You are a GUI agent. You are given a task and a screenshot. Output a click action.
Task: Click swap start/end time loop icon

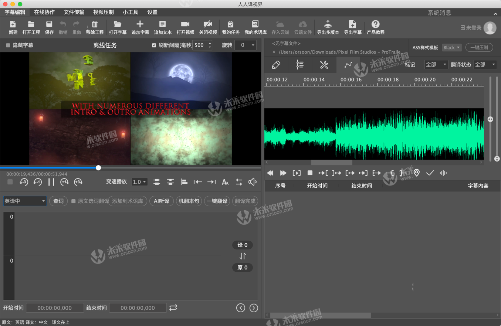coord(173,308)
